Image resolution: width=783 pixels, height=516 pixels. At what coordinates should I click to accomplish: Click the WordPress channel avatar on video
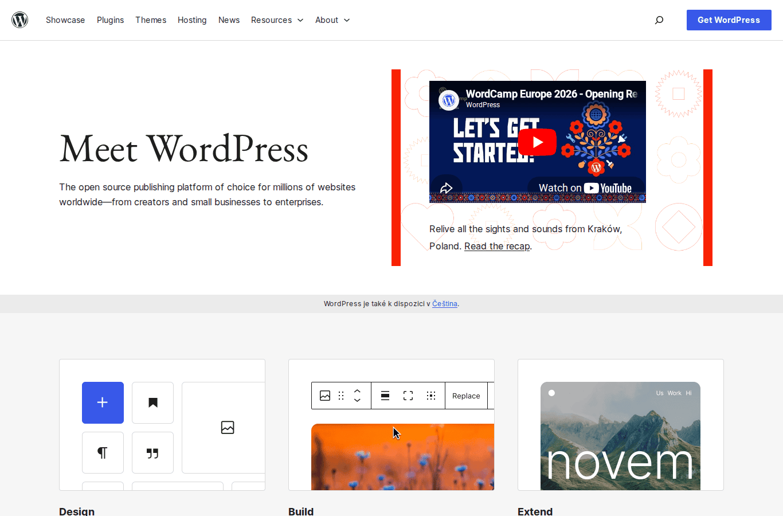449,100
